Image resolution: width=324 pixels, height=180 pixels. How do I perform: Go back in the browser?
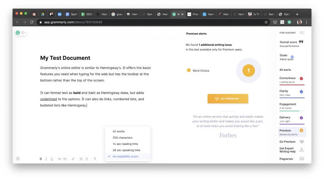pyautogui.click(x=17, y=22)
